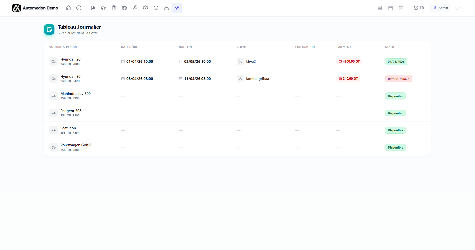Viewport: 475px width, 250px height.
Task: Log out using the exit arrow
Action: pyautogui.click(x=458, y=8)
